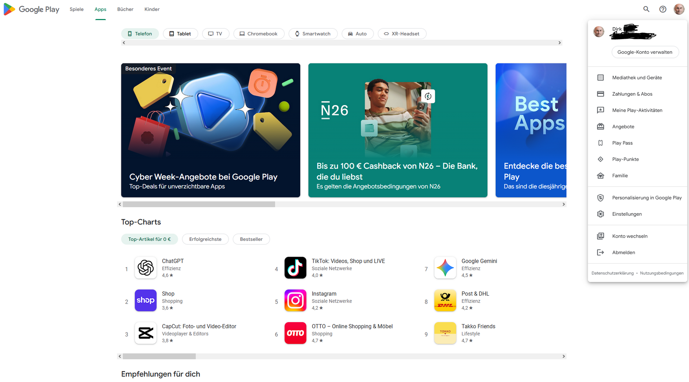This screenshot has height=382, width=689.
Task: Open the Instagram app icon
Action: tap(295, 300)
